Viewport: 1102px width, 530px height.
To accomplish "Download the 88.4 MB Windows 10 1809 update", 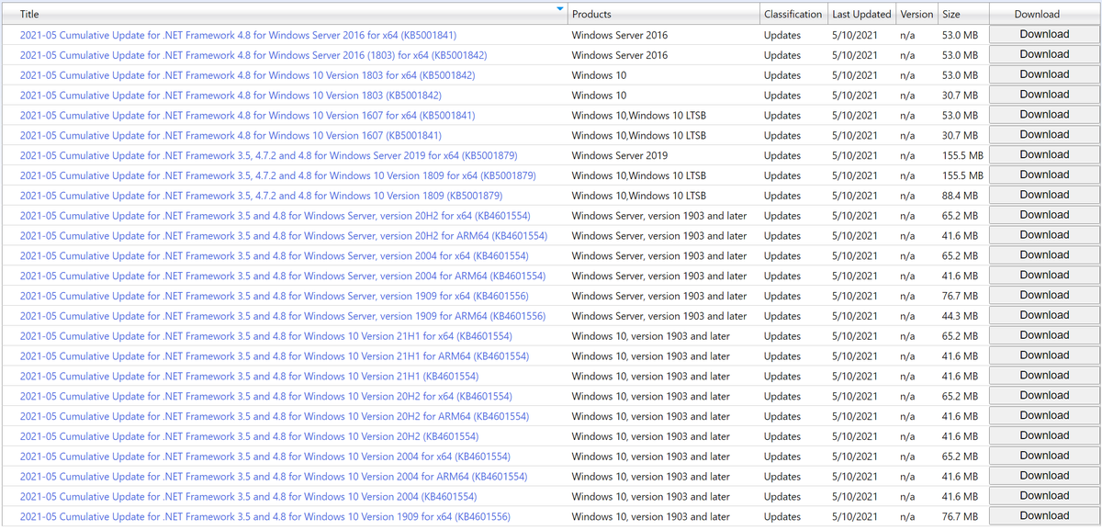I will coord(1044,196).
